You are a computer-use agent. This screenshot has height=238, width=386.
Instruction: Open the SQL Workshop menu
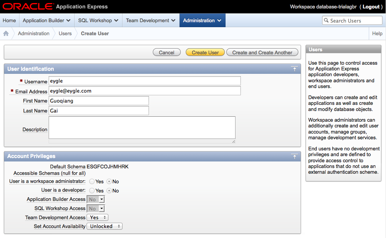pyautogui.click(x=98, y=21)
